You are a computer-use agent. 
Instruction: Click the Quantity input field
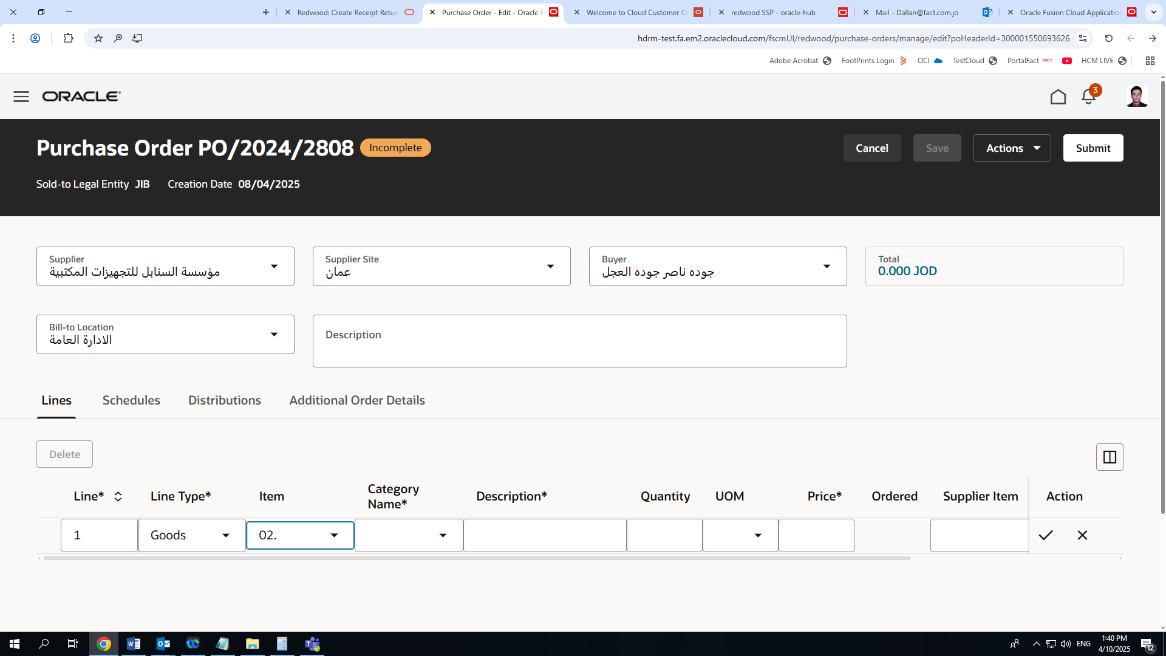coord(664,535)
